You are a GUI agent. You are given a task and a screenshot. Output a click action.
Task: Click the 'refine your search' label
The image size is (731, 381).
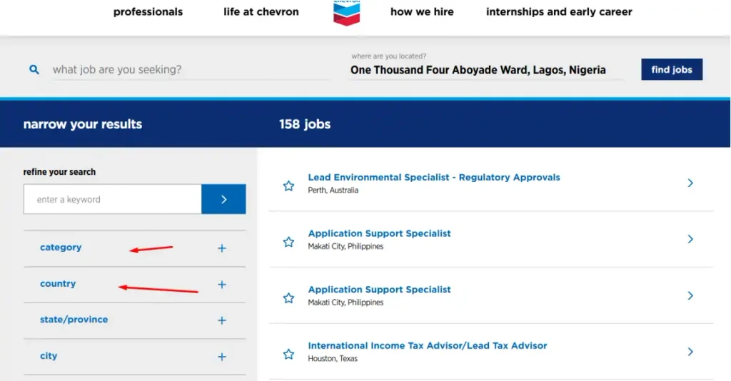(x=59, y=172)
